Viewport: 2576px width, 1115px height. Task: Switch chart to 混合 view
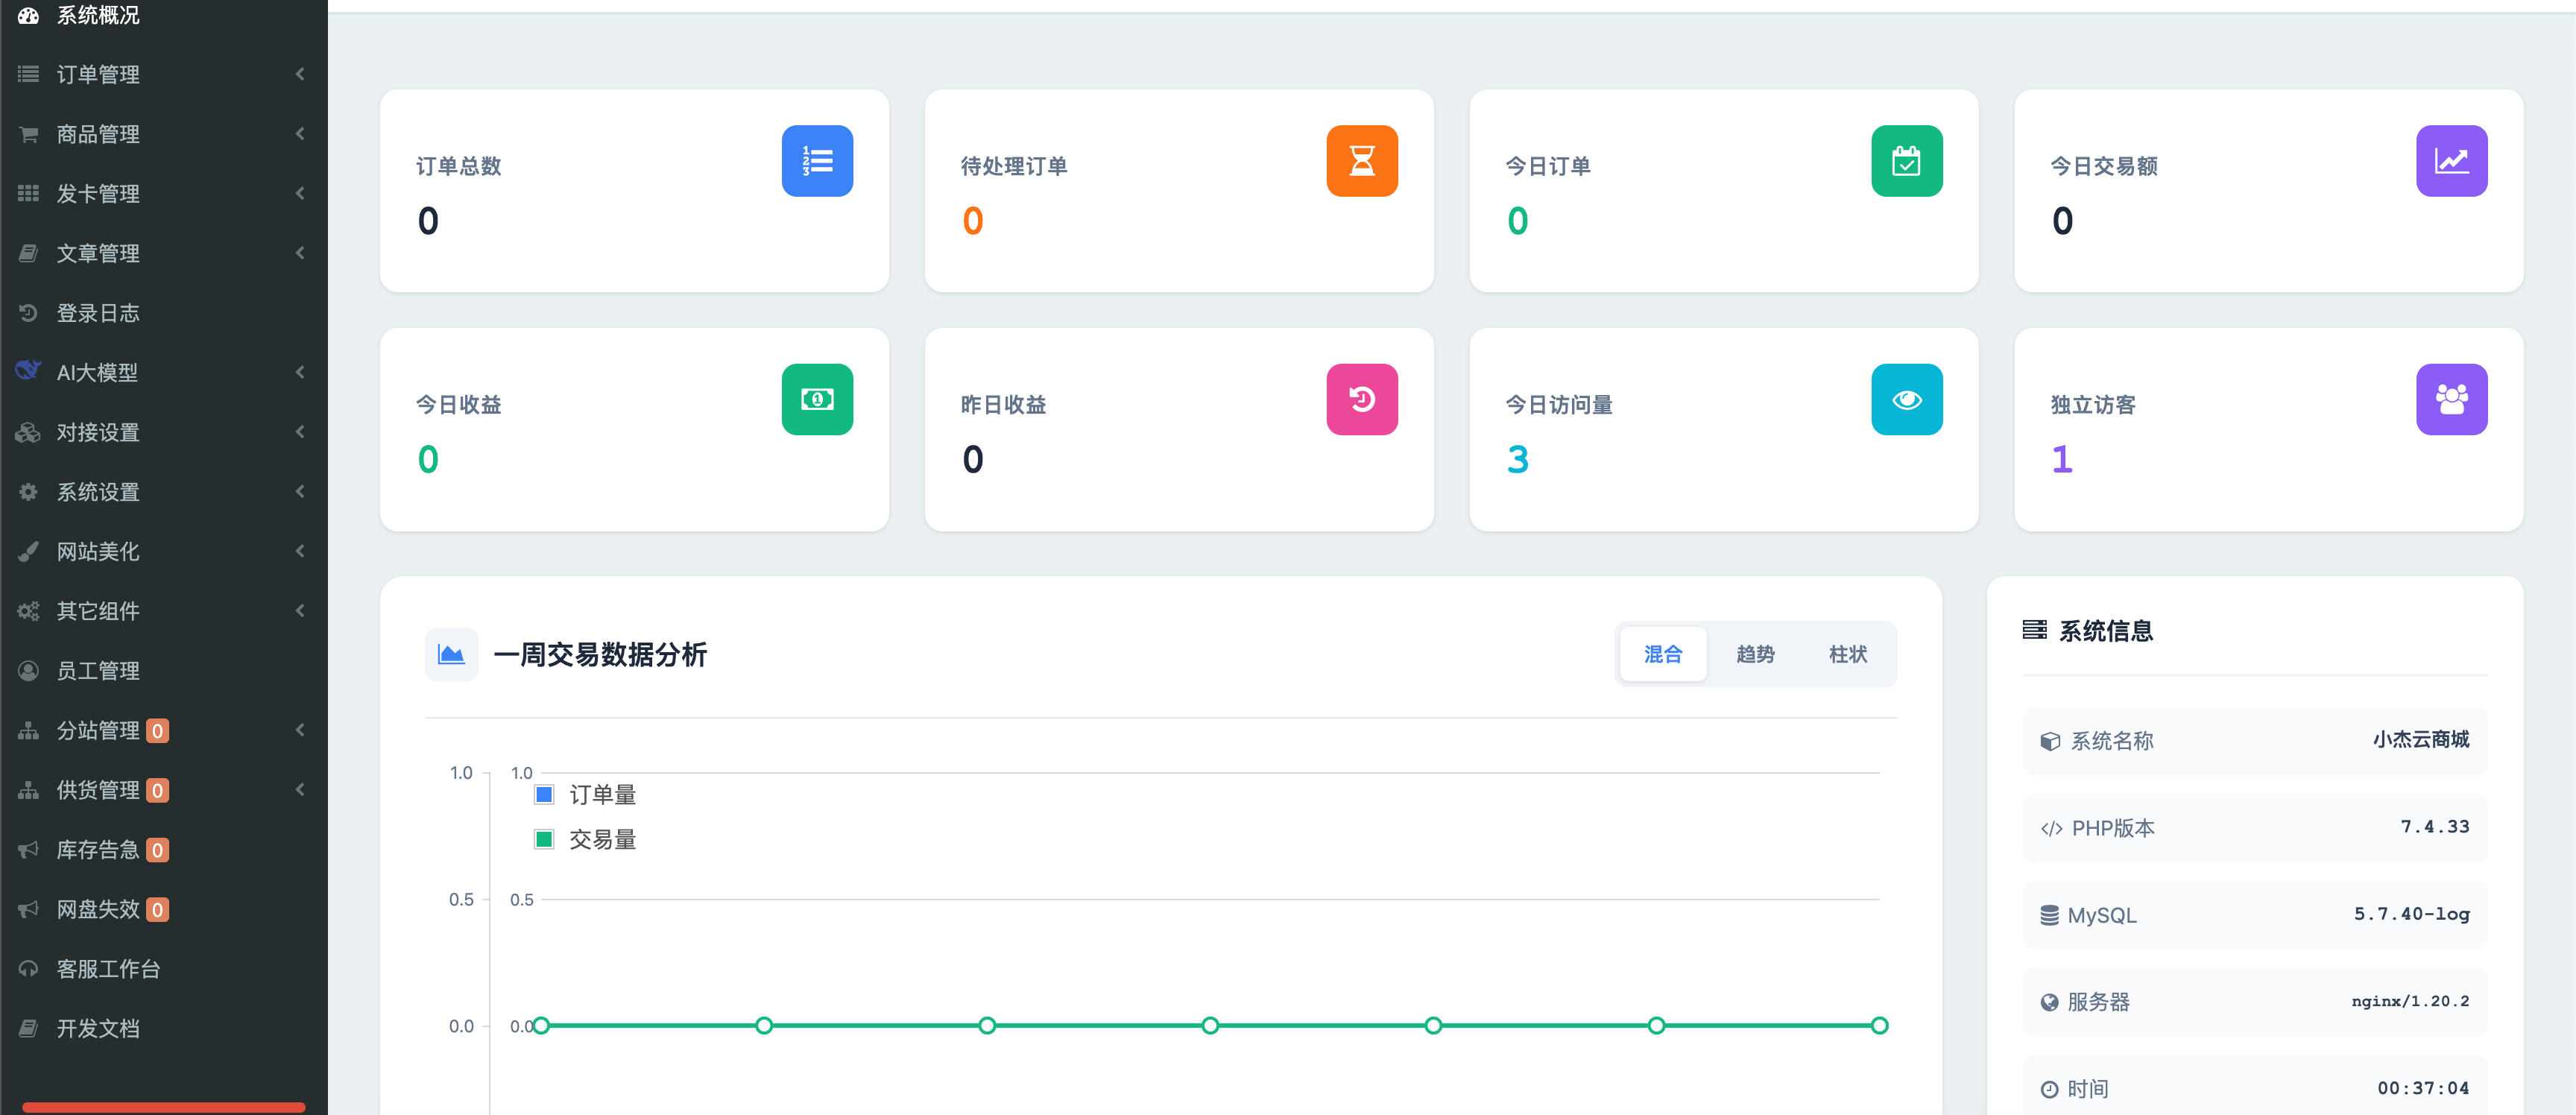tap(1663, 654)
